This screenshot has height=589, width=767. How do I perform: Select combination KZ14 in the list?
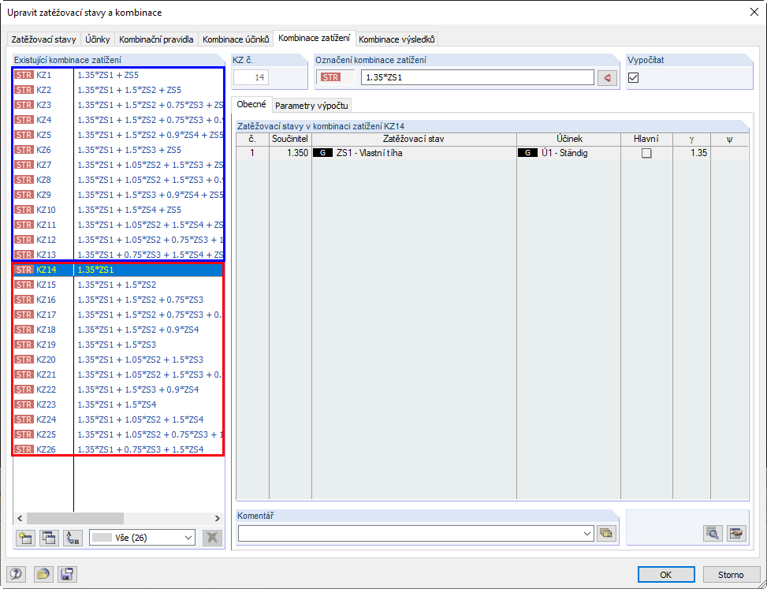(x=118, y=270)
